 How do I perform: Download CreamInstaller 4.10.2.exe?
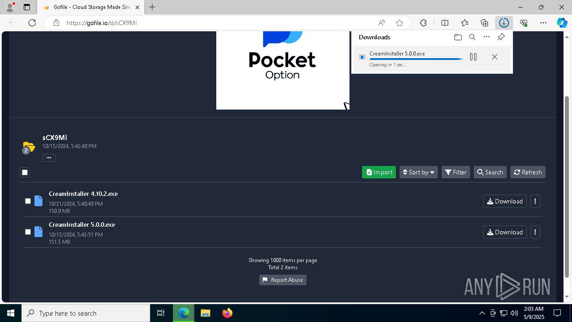tap(505, 201)
